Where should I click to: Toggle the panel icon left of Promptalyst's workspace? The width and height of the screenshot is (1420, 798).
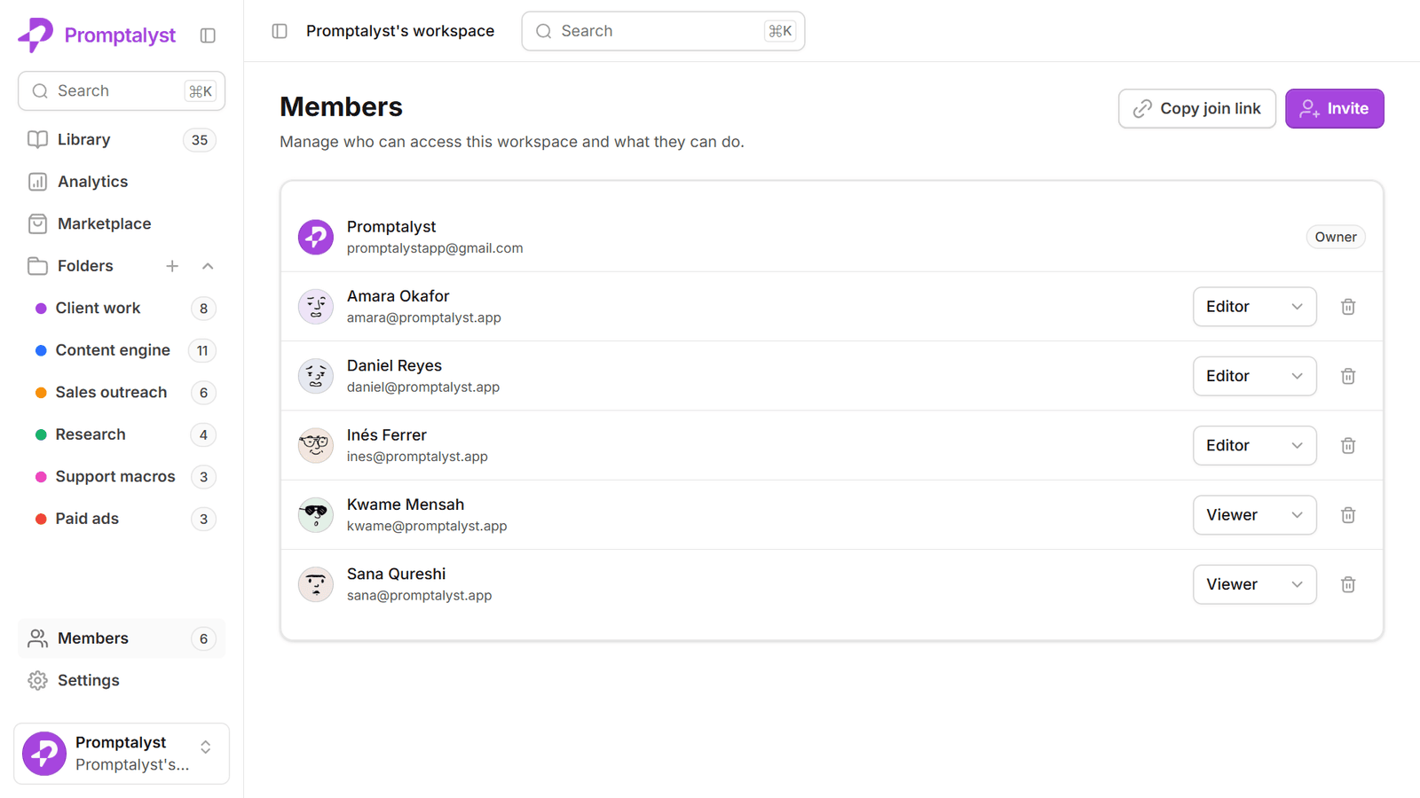[280, 31]
